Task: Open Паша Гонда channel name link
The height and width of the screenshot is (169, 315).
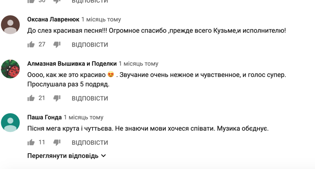Action: [x=45, y=117]
